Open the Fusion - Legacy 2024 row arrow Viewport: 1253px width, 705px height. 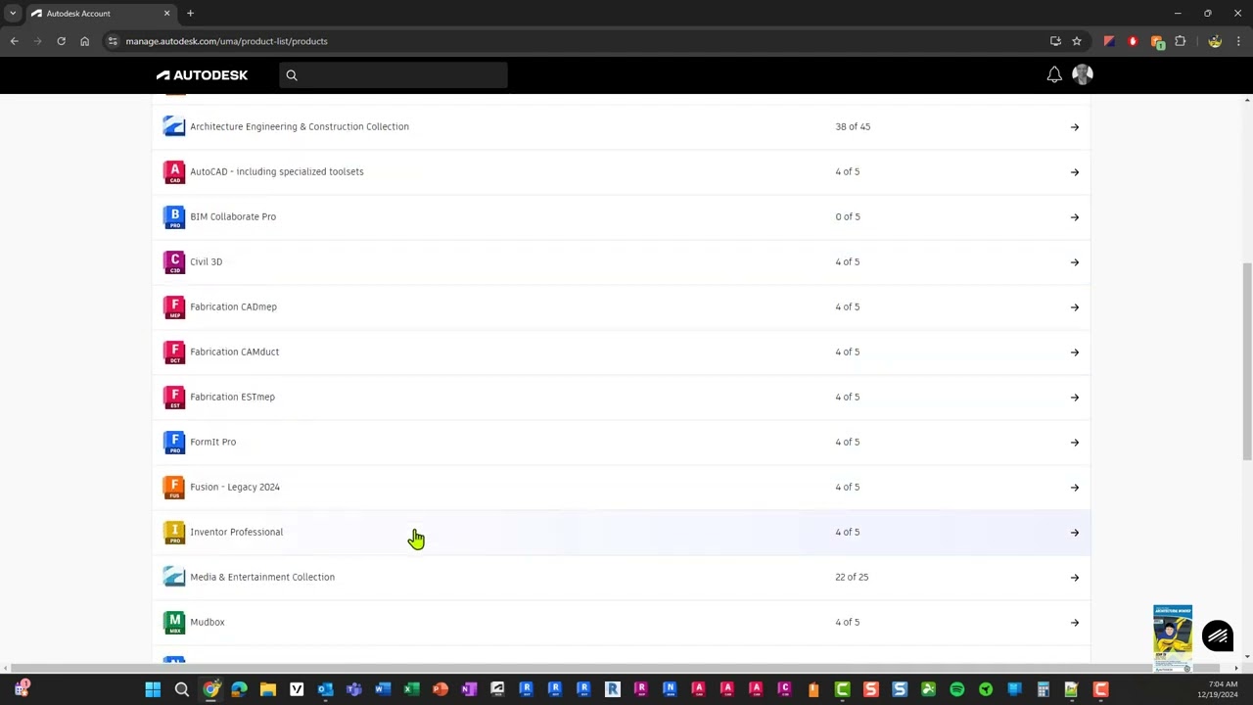[1075, 488]
